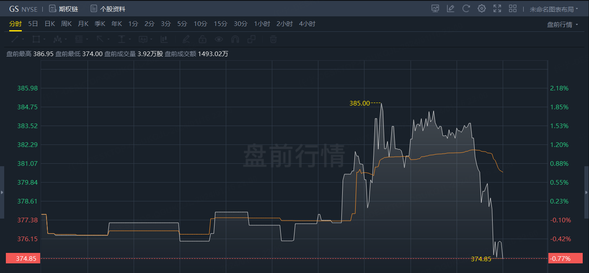Switch to the 分时 tab
Screen dimensions: 589x273
click(15, 24)
